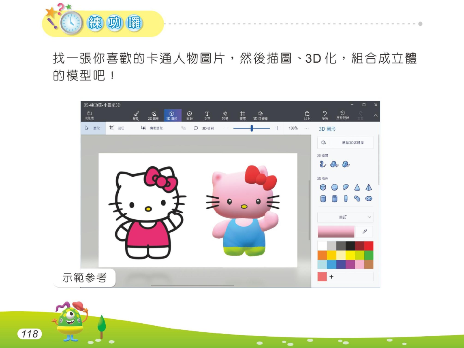Choose the indigo color swatch
The height and width of the screenshot is (348, 464).
point(340,264)
